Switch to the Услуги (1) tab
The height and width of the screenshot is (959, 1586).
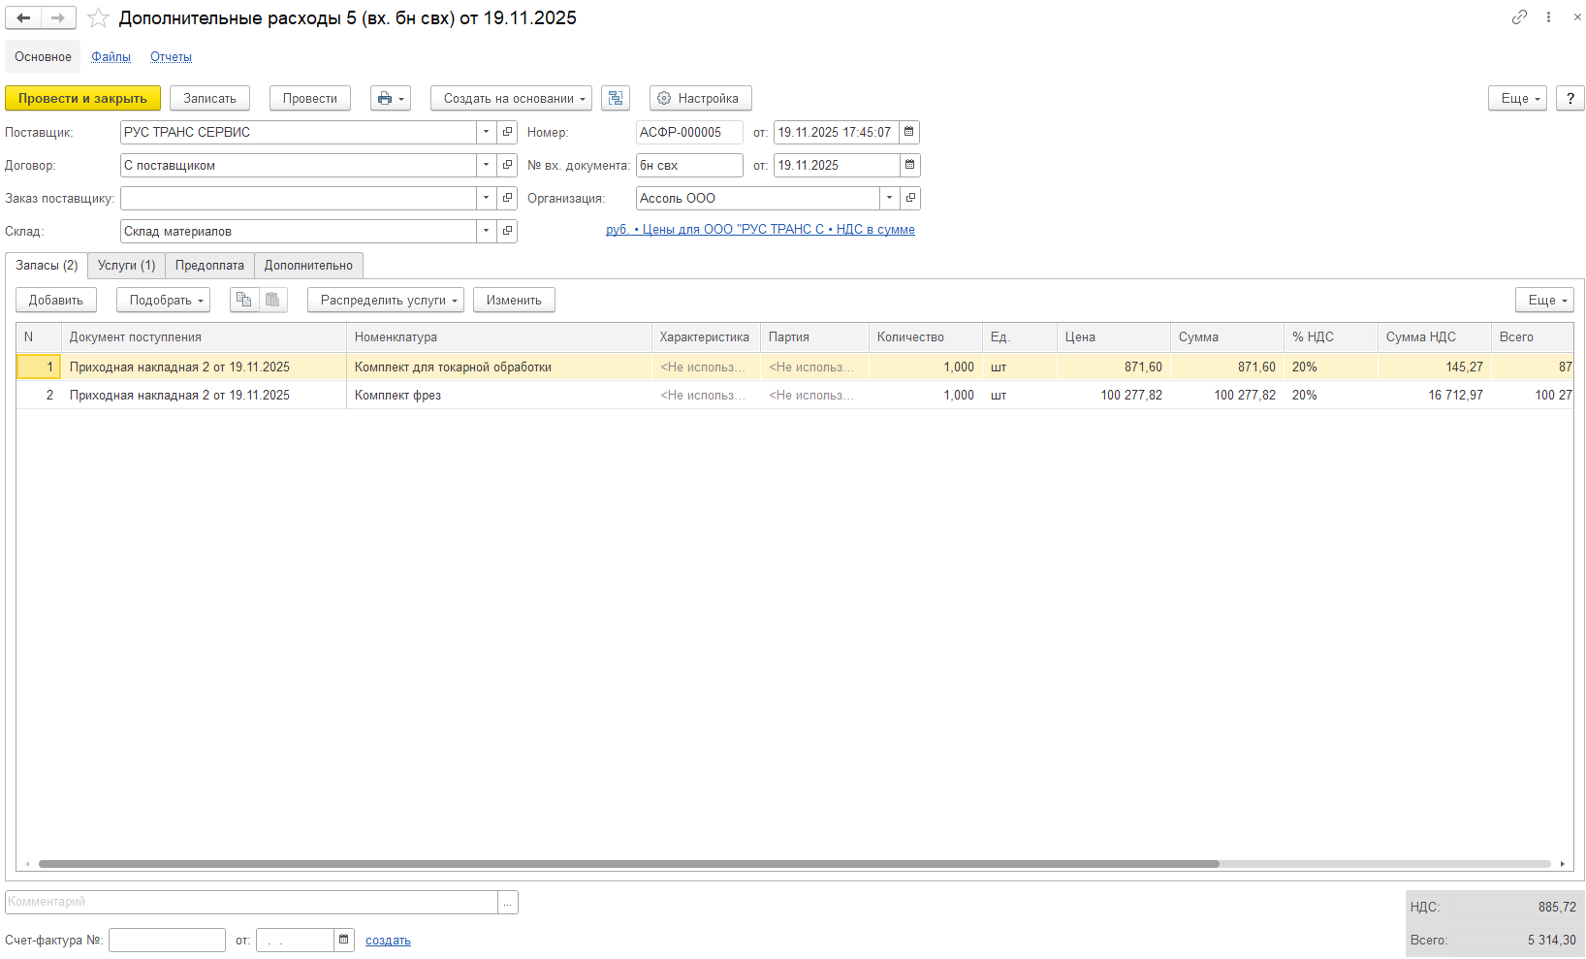[x=126, y=266]
